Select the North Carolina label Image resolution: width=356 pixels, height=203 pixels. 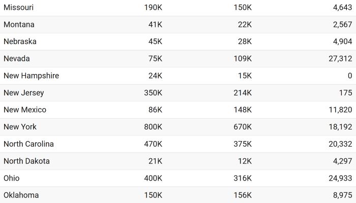[28, 144]
